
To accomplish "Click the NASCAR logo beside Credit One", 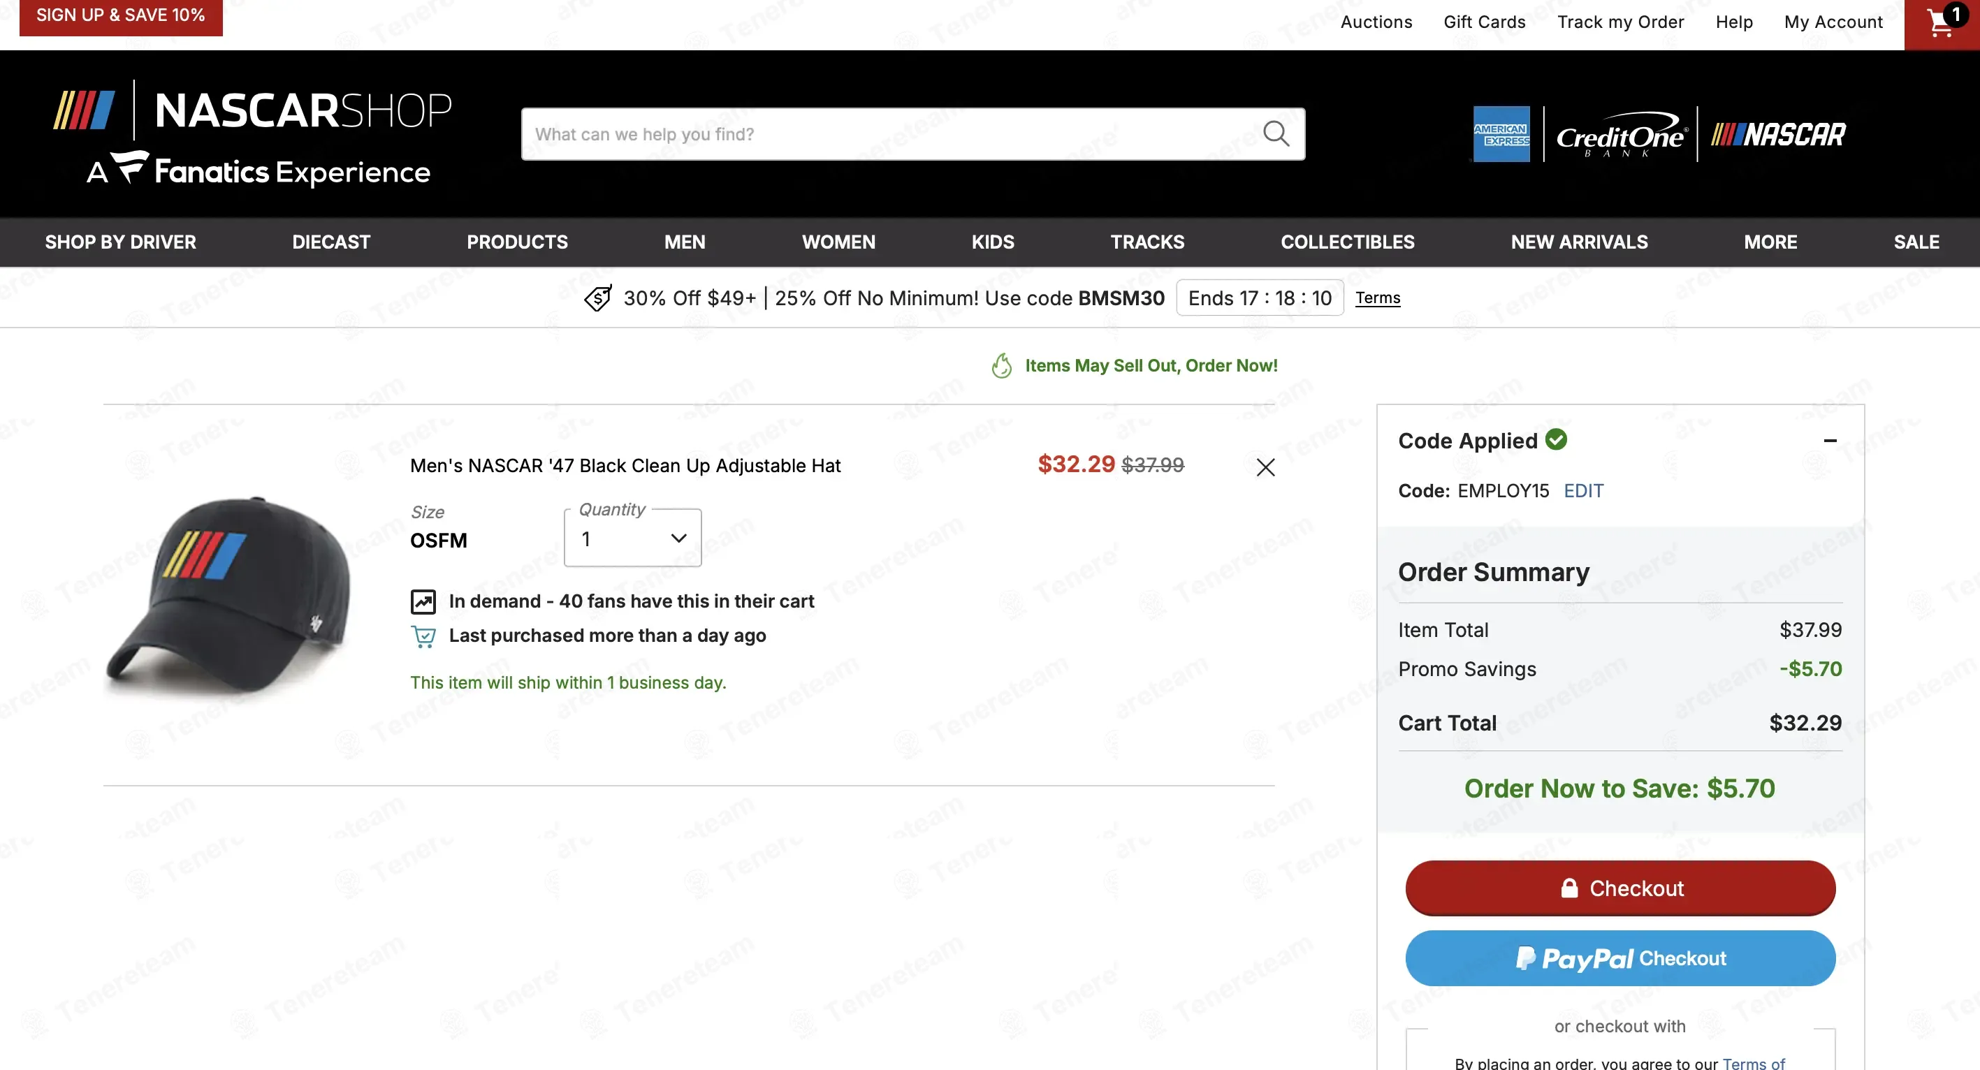I will [1778, 134].
